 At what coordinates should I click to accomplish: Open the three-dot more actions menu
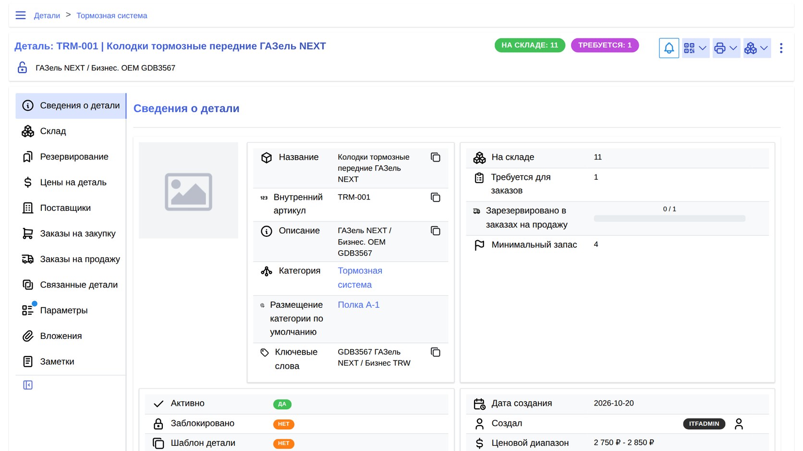pos(781,48)
